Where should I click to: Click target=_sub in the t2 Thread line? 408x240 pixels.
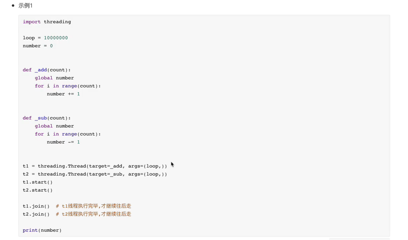click(x=105, y=174)
